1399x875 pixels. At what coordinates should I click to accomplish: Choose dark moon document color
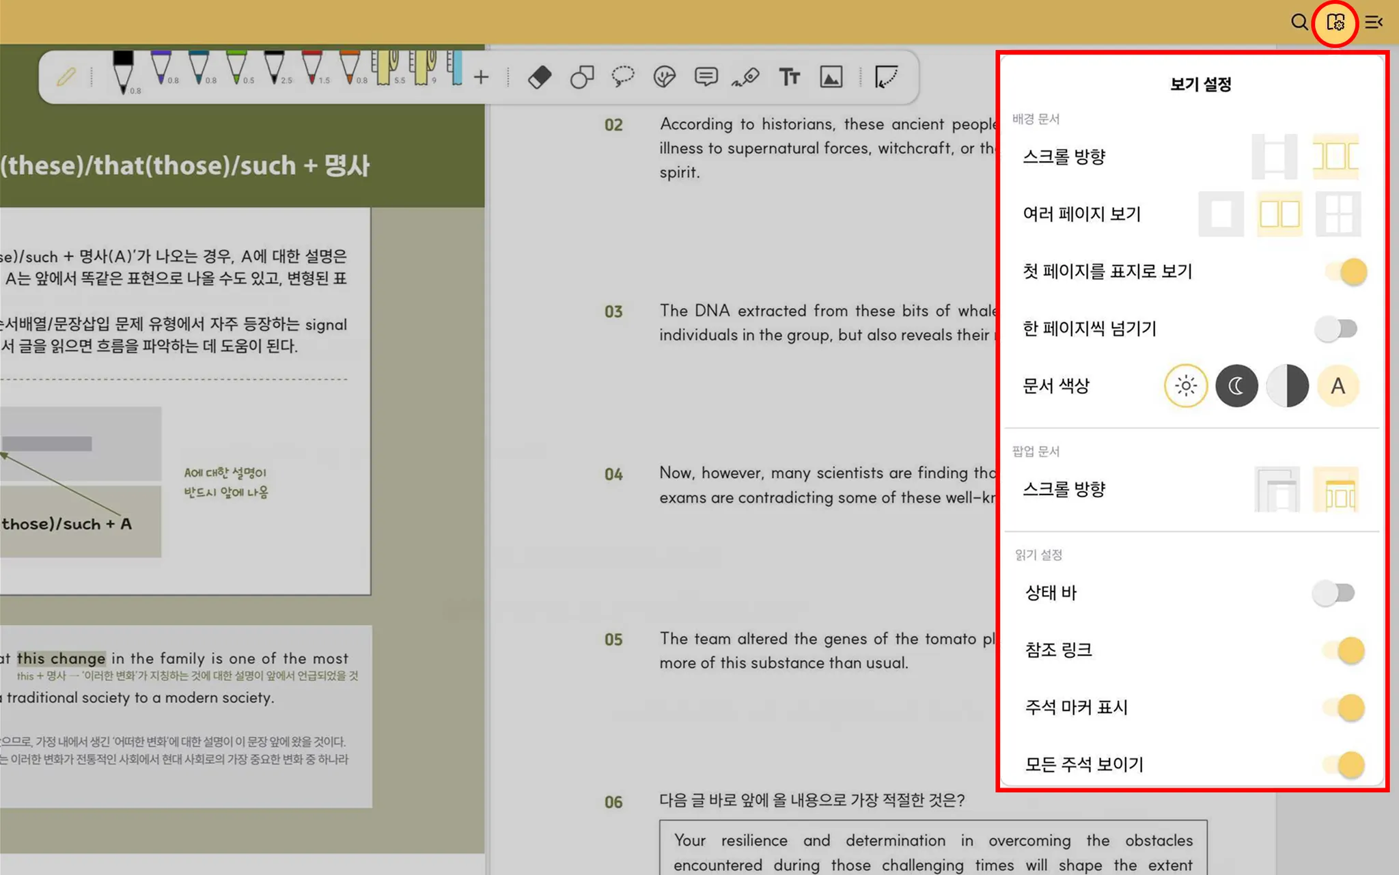1236,386
